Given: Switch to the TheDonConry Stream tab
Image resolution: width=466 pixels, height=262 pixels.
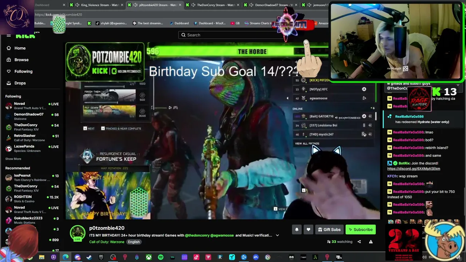Looking at the screenshot, I should [x=213, y=5].
